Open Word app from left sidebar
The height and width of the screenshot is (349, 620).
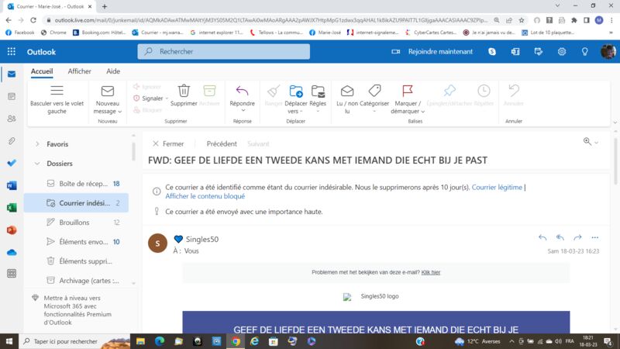[12, 185]
